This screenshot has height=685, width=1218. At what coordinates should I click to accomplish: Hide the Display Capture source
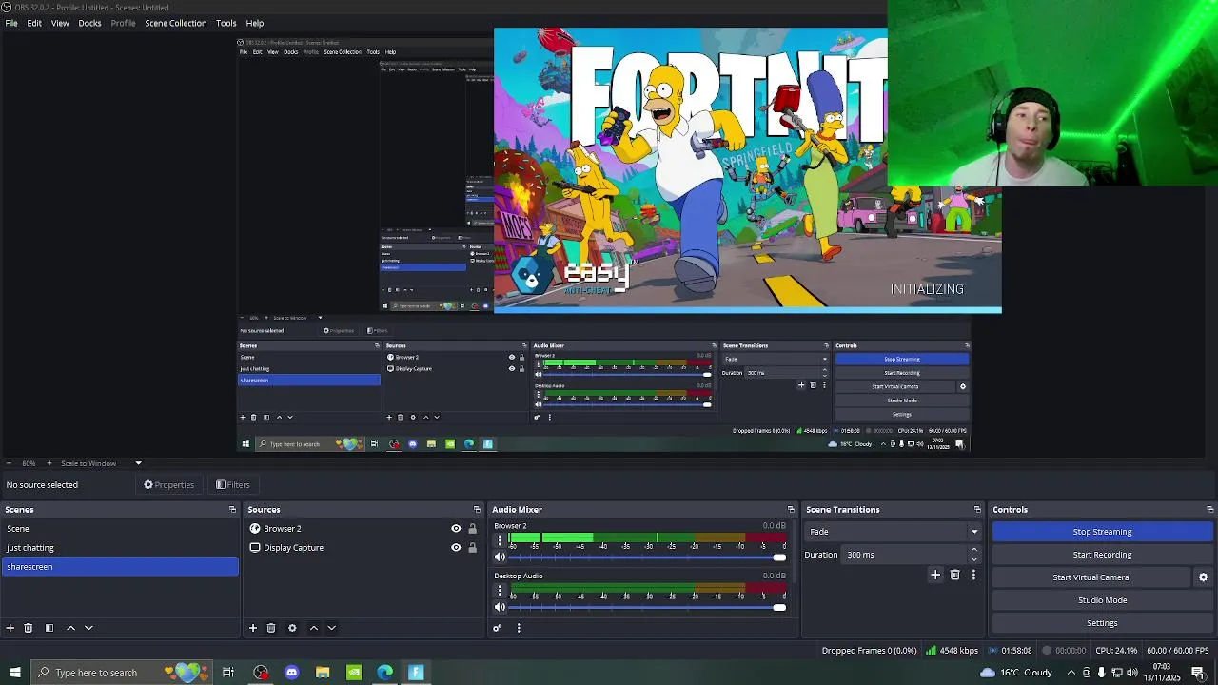click(x=456, y=548)
